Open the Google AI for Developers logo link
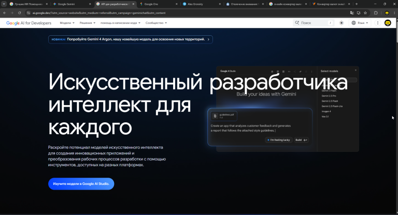This screenshot has width=398, height=215. 29,23
